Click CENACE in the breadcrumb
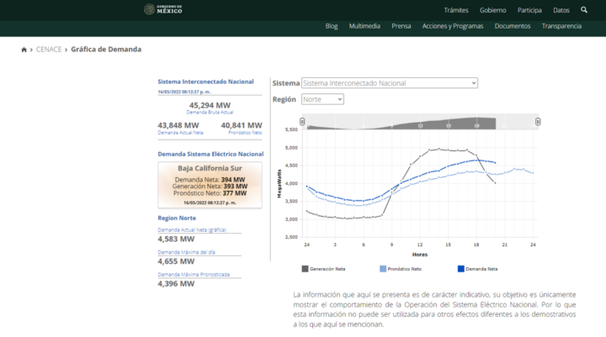606x337 pixels. click(x=50, y=50)
